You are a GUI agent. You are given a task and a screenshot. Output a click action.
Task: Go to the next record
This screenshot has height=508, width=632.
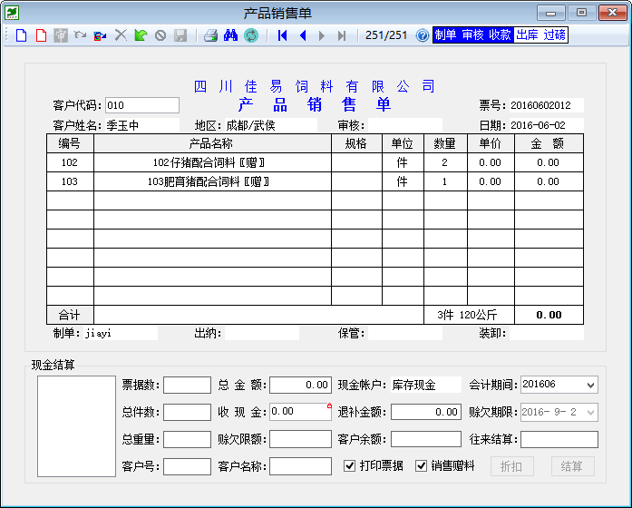(x=322, y=35)
